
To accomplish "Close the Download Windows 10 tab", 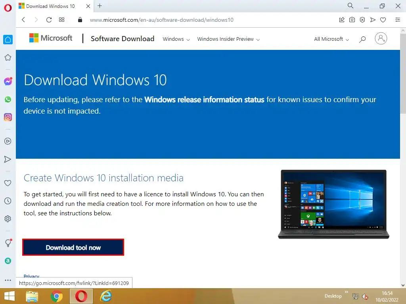I will [x=88, y=6].
